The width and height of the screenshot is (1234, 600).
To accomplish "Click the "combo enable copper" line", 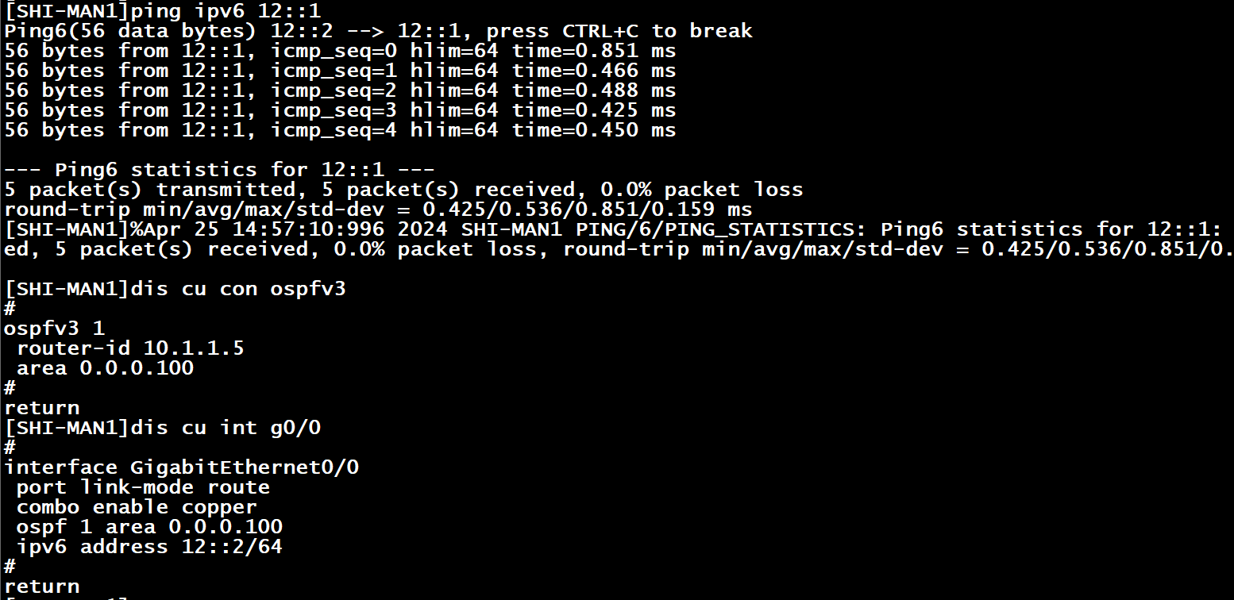I will 137,507.
